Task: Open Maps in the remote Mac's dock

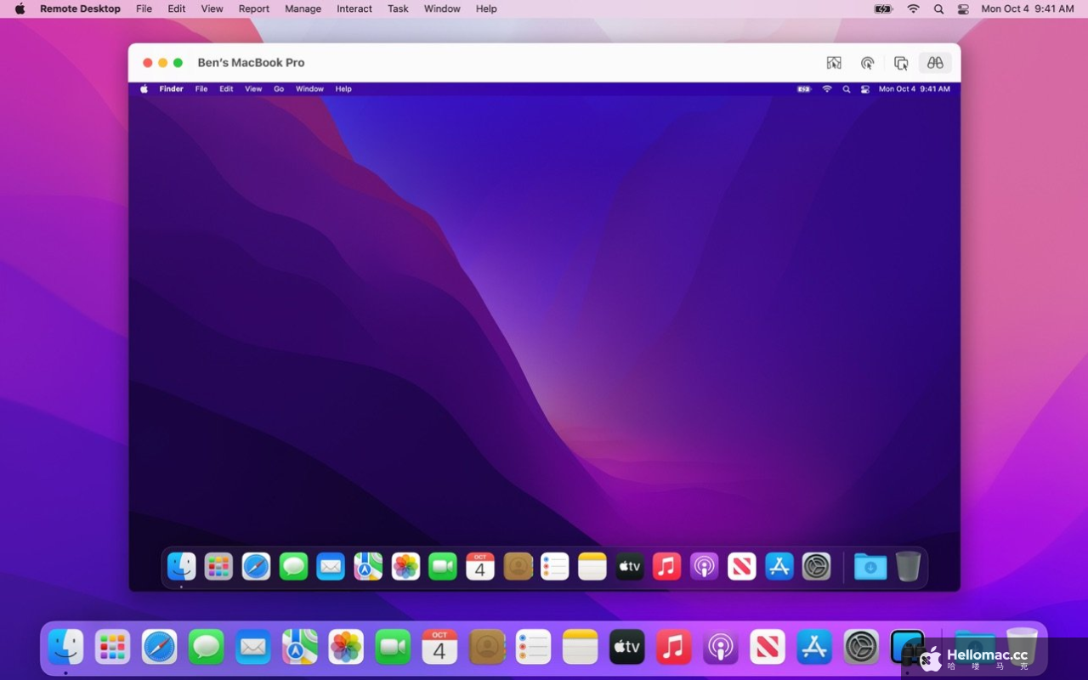Action: pos(368,566)
